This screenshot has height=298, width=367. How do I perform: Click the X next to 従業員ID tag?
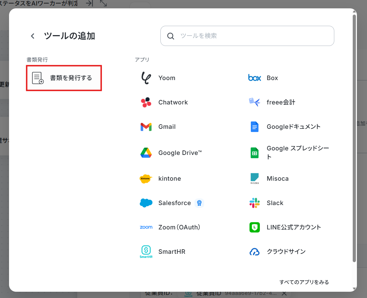(x=284, y=293)
